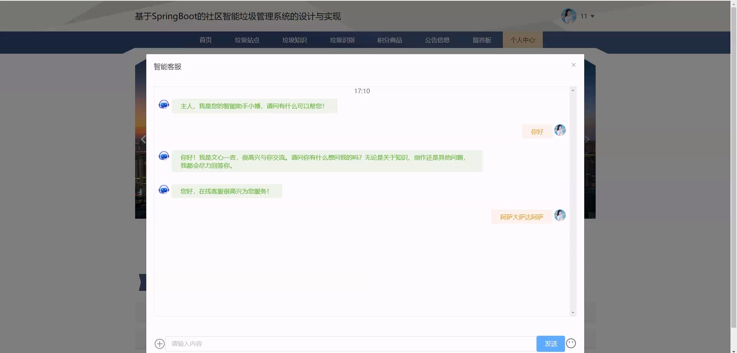Open the 积分商品 navigation tab
737x353 pixels.
[x=389, y=40]
